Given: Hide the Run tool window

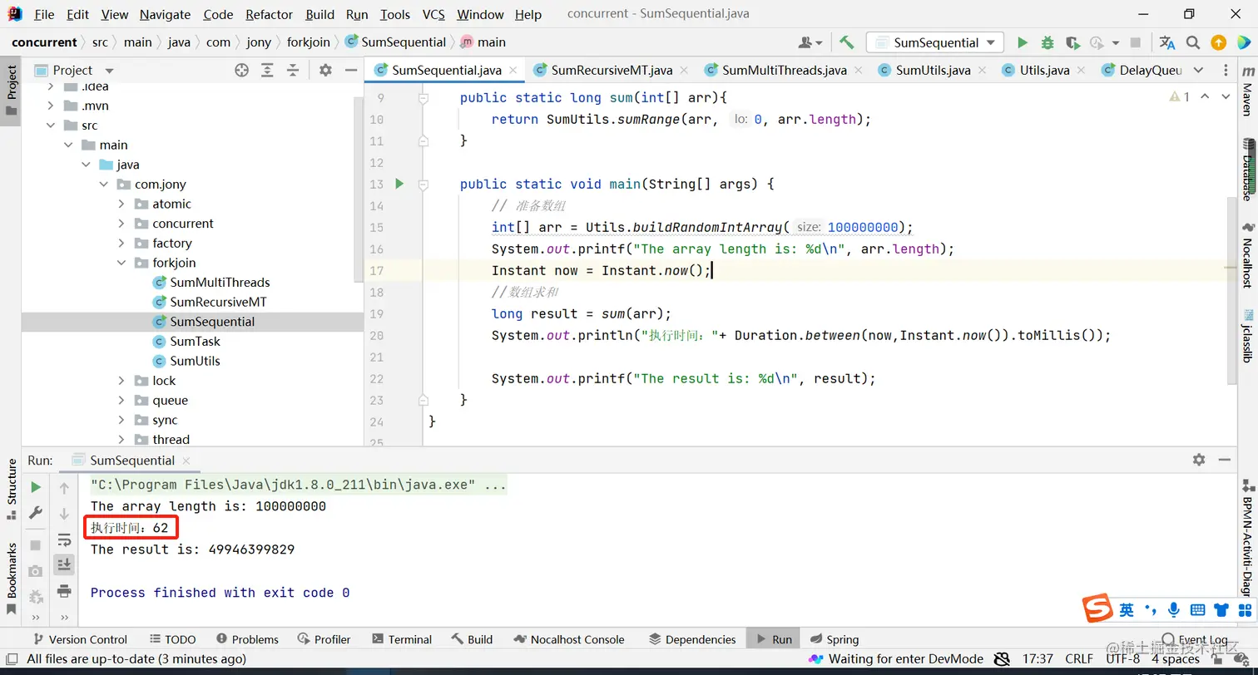Looking at the screenshot, I should (1224, 460).
